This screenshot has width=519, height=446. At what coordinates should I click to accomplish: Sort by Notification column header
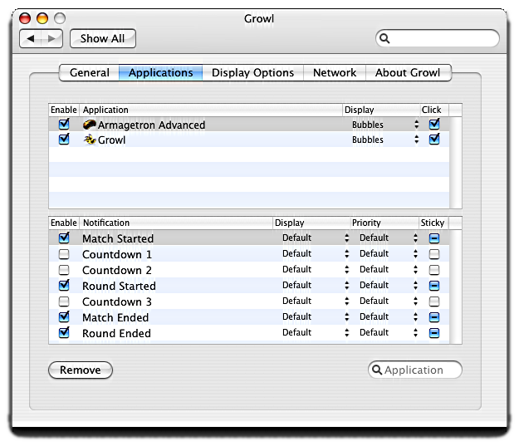(x=176, y=223)
